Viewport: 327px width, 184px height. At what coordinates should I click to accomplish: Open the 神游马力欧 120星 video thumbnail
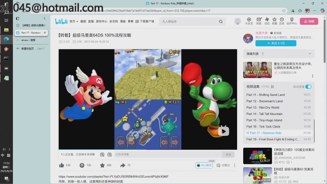pos(258,156)
